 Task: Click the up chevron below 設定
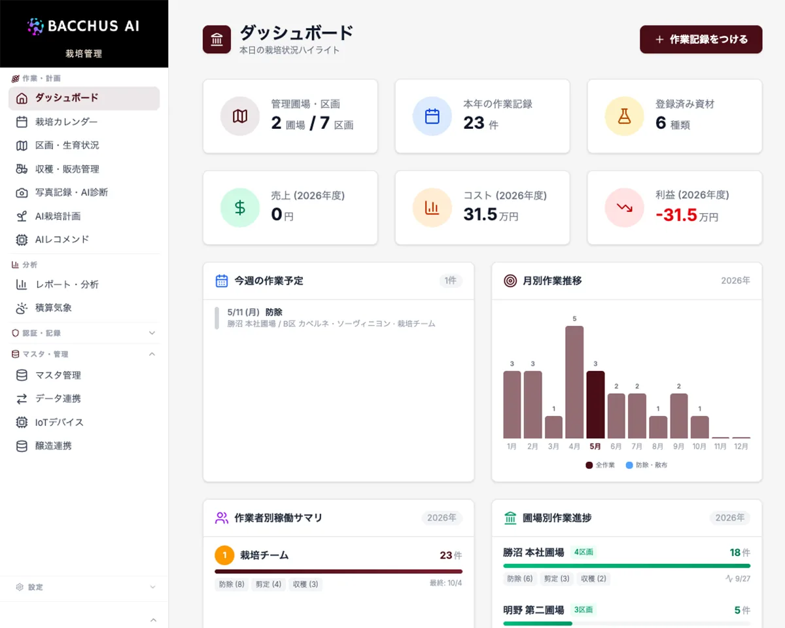(x=153, y=619)
